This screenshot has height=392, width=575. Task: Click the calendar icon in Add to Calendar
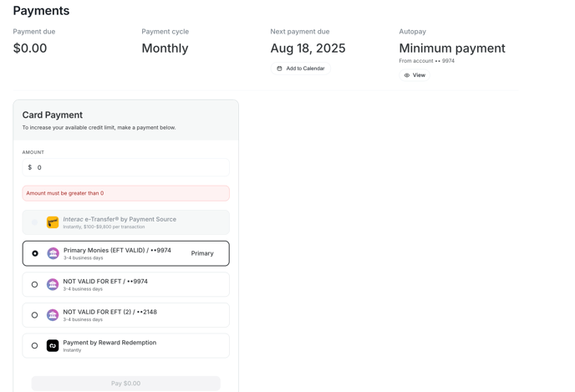point(279,69)
